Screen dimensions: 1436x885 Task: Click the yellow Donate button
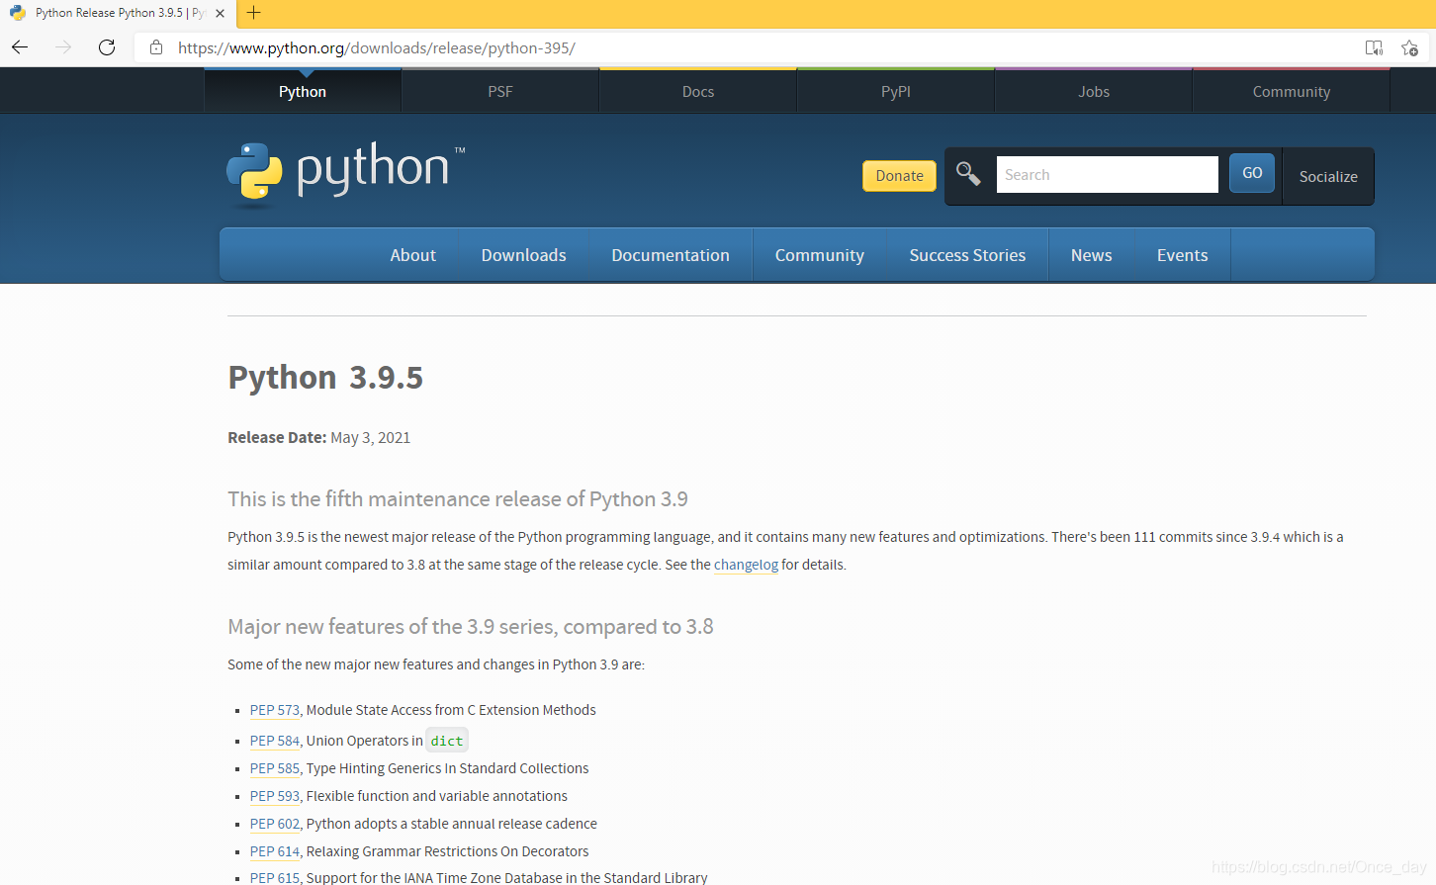coord(899,176)
